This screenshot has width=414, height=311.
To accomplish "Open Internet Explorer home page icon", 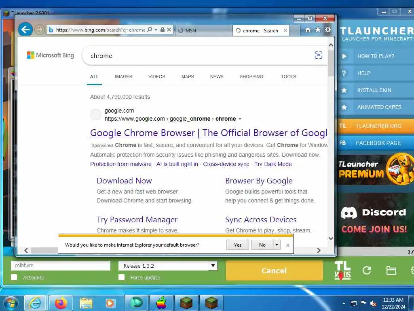I will point(308,30).
